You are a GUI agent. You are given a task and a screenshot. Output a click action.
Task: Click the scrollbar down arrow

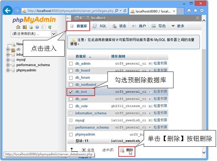204,153
